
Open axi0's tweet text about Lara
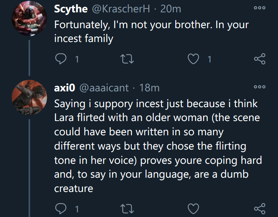(x=158, y=146)
